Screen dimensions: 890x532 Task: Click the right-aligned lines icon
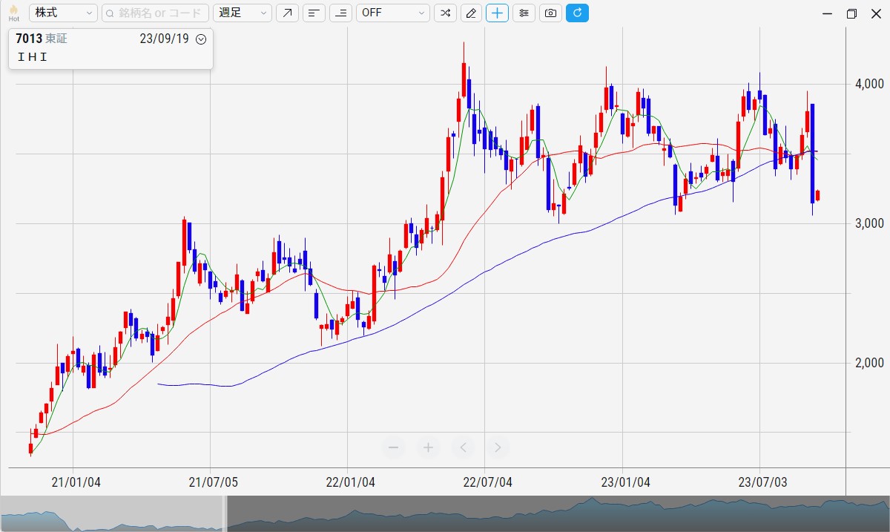(x=340, y=13)
